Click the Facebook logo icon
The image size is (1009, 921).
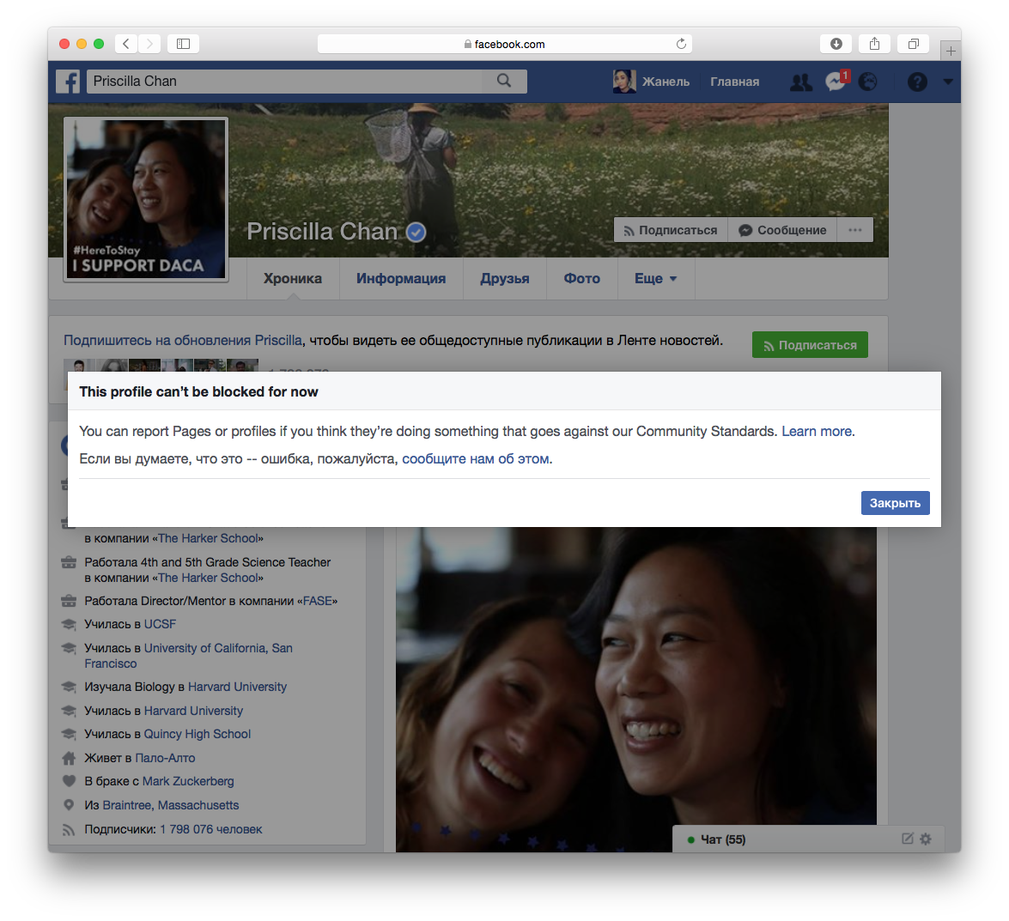68,82
